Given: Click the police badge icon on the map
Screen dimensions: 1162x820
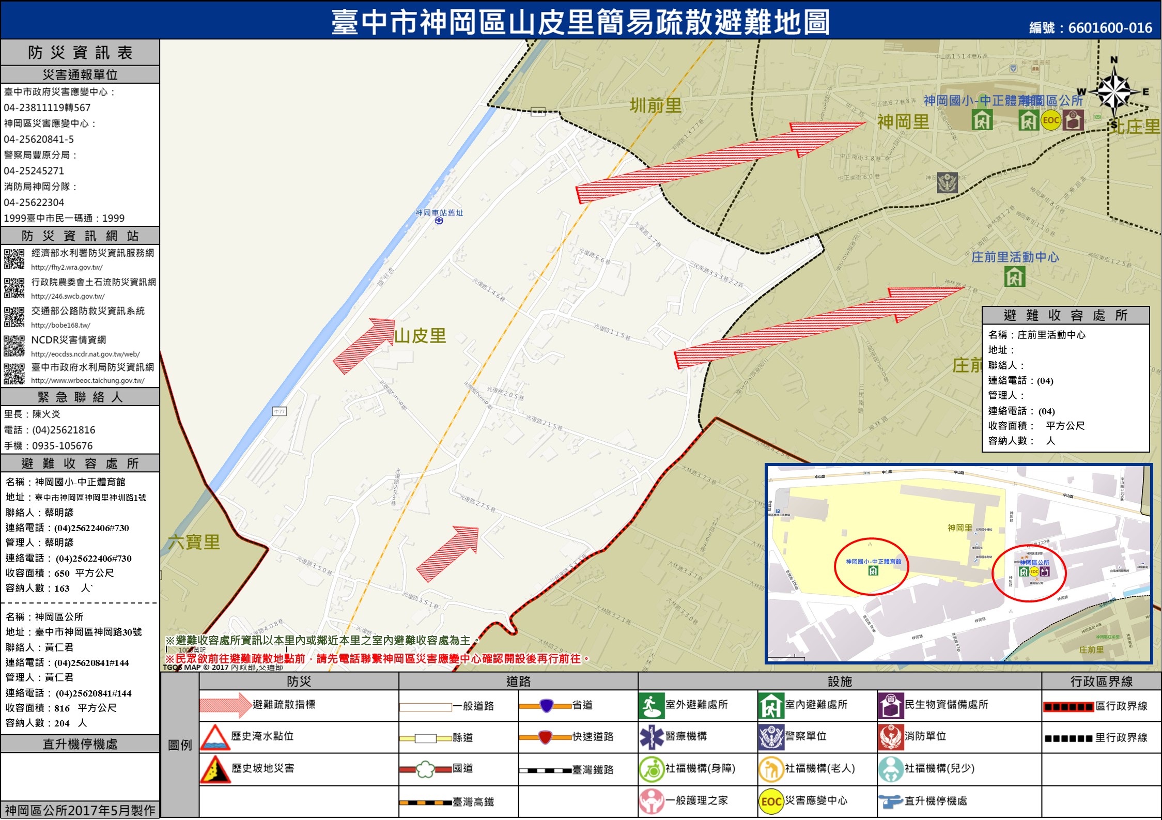Looking at the screenshot, I should coord(947,183).
